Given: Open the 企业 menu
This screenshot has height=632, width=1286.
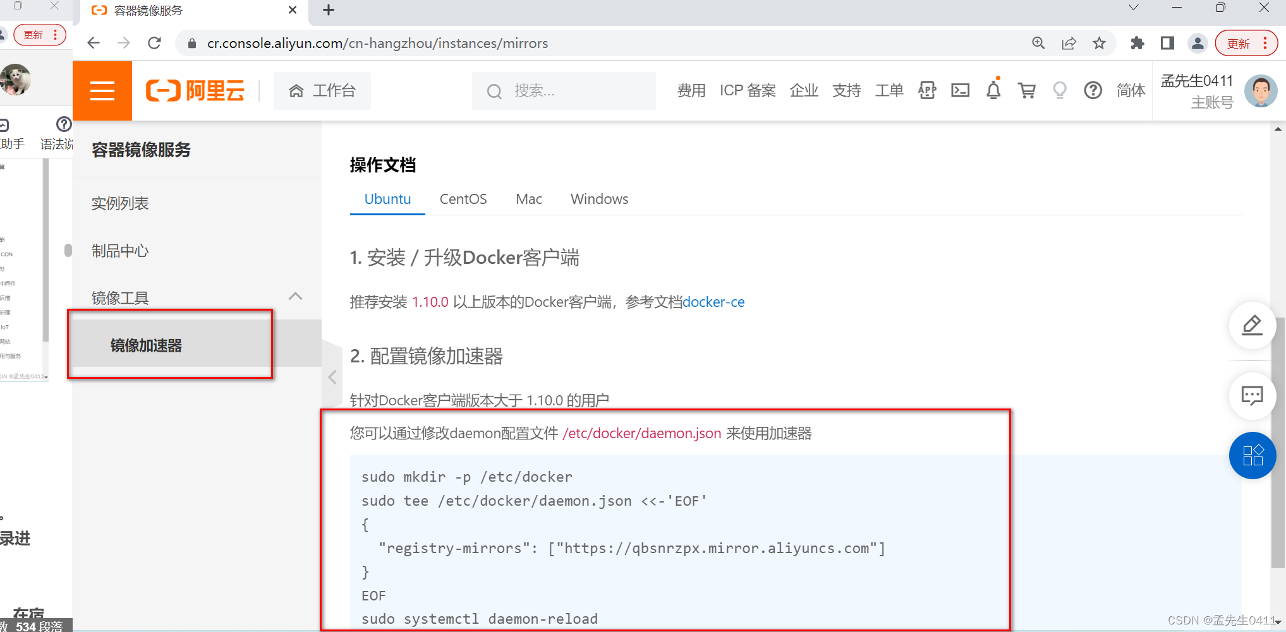Looking at the screenshot, I should 804,91.
